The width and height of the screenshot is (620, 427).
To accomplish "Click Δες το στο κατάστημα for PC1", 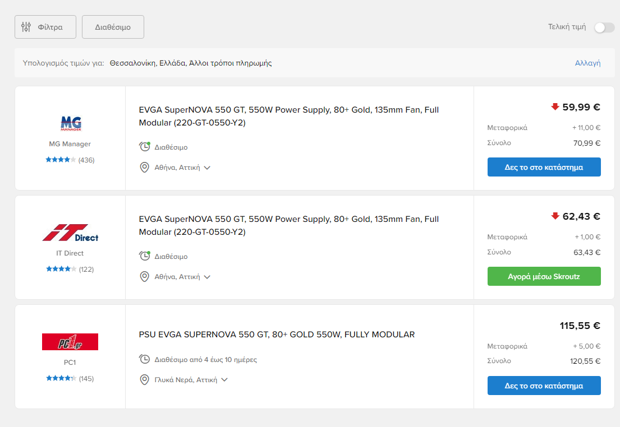I will click(544, 386).
